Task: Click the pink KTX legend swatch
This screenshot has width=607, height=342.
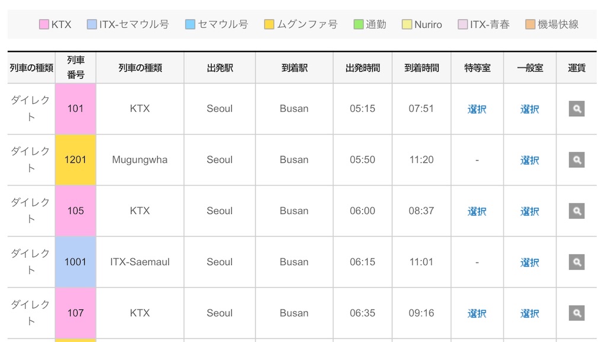Action: [44, 24]
